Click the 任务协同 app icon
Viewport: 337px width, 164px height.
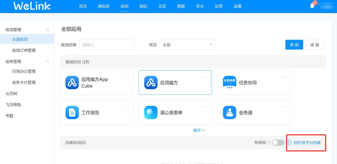pyautogui.click(x=230, y=82)
